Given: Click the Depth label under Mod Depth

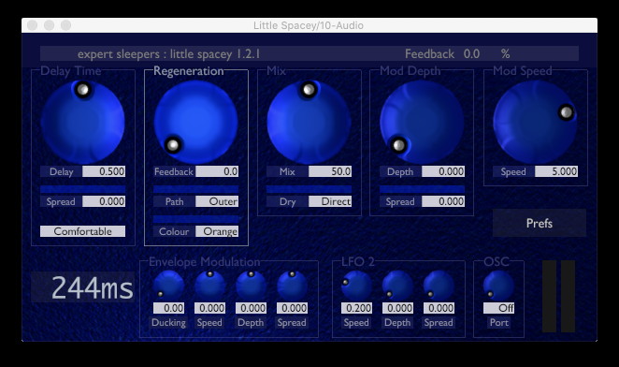Looking at the screenshot, I should click(400, 171).
